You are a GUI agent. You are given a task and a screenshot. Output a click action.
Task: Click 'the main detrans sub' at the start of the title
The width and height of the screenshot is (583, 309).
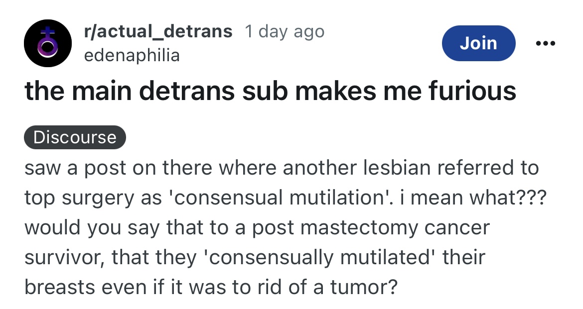coord(156,91)
